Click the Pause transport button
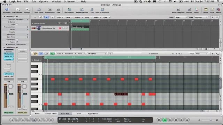 45,120
